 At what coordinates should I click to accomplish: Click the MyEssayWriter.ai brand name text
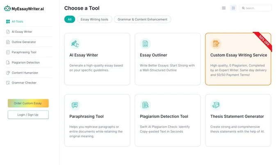pos(28,9)
